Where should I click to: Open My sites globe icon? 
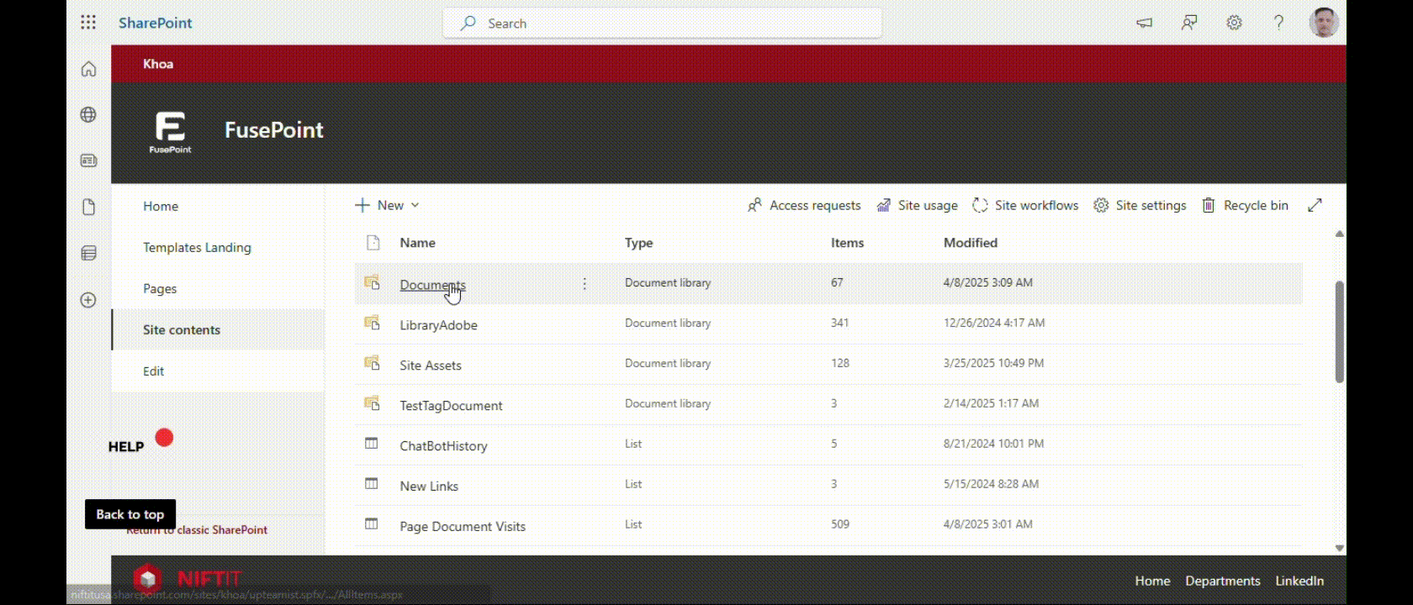[x=88, y=115]
